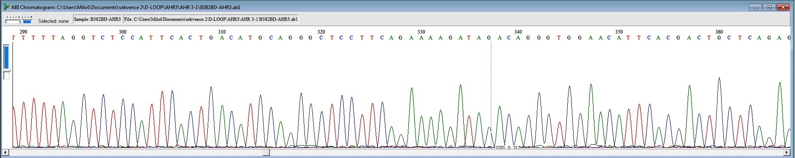Click the 'Selected: none' status label

[x=53, y=21]
